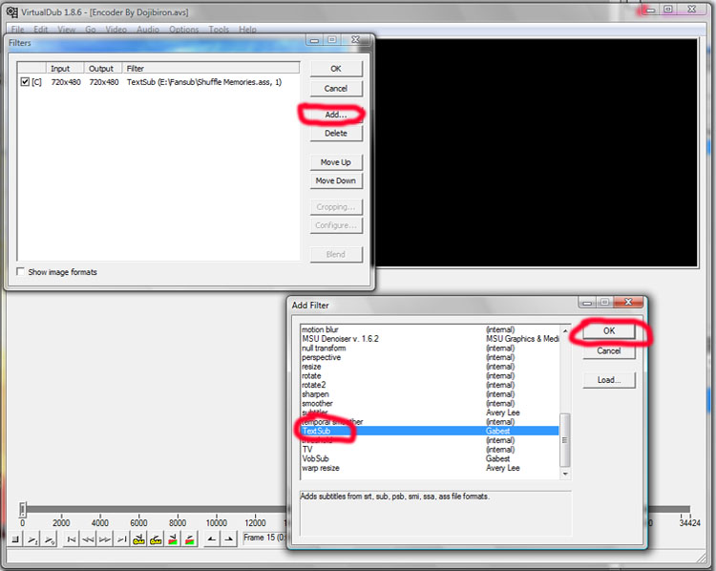Screen dimensions: 716x571
Task: Select the highlighted 'TextSub' filter entry
Action: pyautogui.click(x=430, y=431)
